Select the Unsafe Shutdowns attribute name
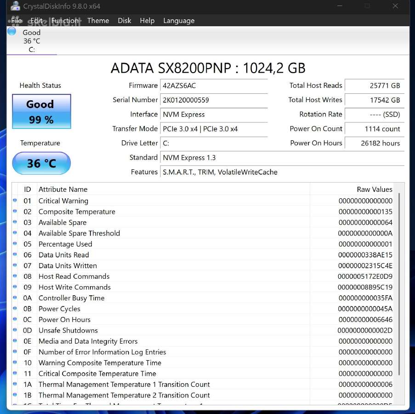415x414 pixels. 68,331
